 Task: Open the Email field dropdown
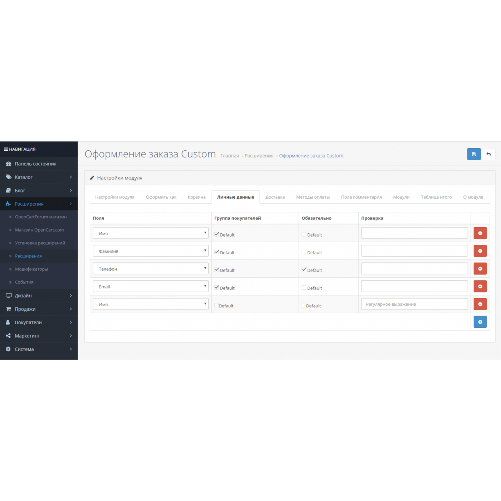click(x=150, y=286)
